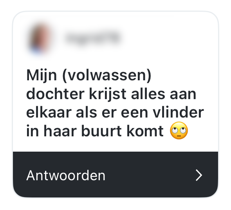The image size is (231, 210).
Task: Click the word "(volwassen)" in the message
Action: 107,76
